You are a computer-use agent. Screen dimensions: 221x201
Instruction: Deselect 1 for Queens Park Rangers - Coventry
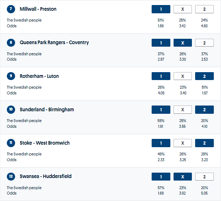(161, 43)
